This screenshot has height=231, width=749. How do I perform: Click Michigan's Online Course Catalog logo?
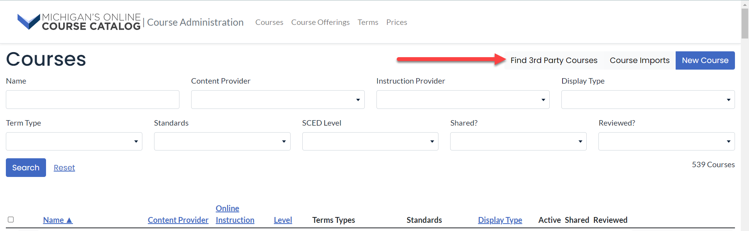pyautogui.click(x=79, y=22)
